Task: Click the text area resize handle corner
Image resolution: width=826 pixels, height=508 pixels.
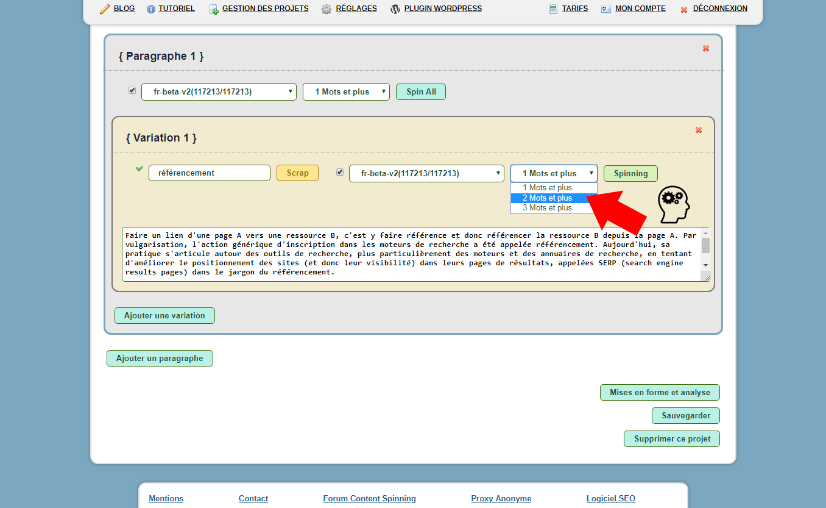Action: click(707, 277)
